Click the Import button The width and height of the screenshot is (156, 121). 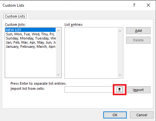(x=138, y=90)
